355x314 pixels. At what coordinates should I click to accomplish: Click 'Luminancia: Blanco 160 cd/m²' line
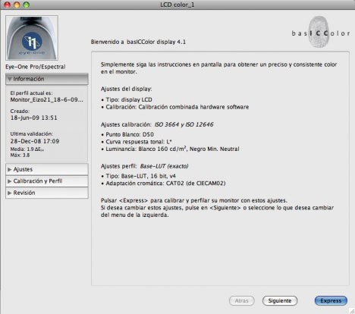(x=170, y=149)
